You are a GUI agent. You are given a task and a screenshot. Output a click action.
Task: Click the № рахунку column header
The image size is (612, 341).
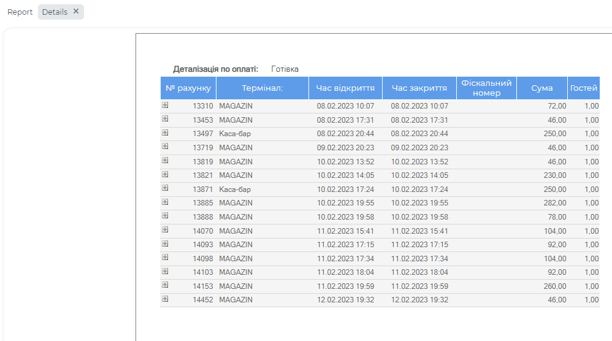(x=188, y=88)
